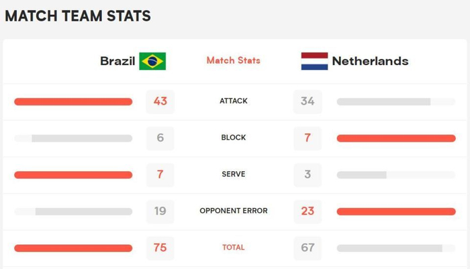Click the Brazil flag icon
Image resolution: width=470 pixels, height=269 pixels.
point(152,61)
